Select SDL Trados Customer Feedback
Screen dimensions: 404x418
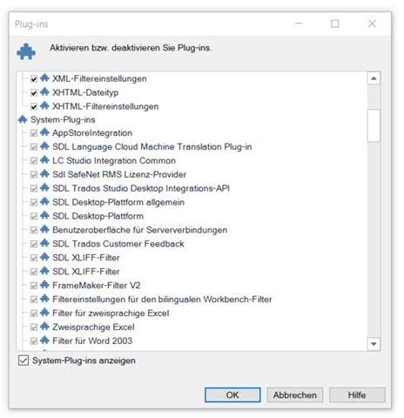point(118,244)
